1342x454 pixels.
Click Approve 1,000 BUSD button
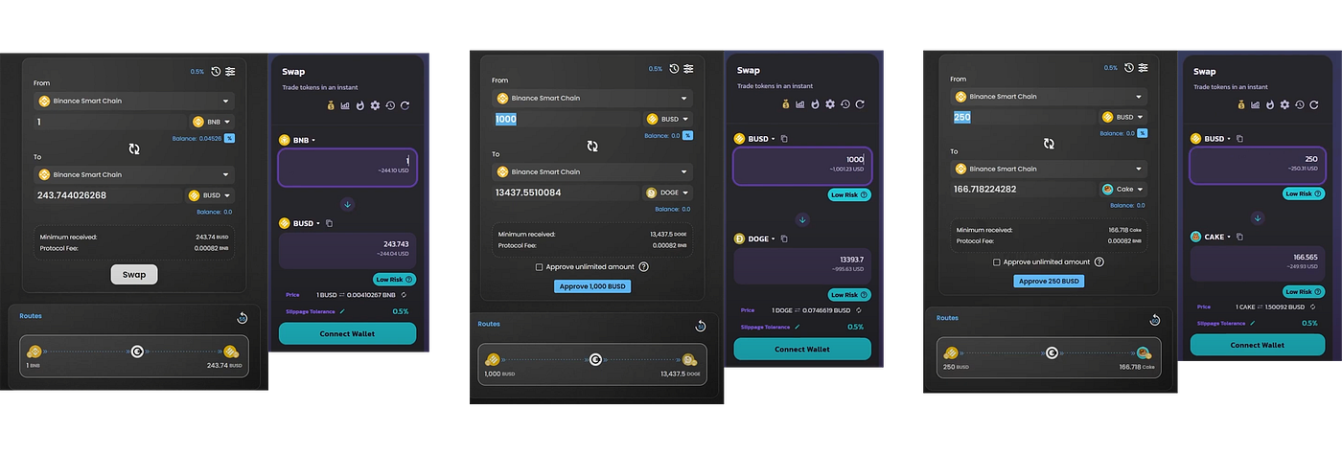coord(592,286)
